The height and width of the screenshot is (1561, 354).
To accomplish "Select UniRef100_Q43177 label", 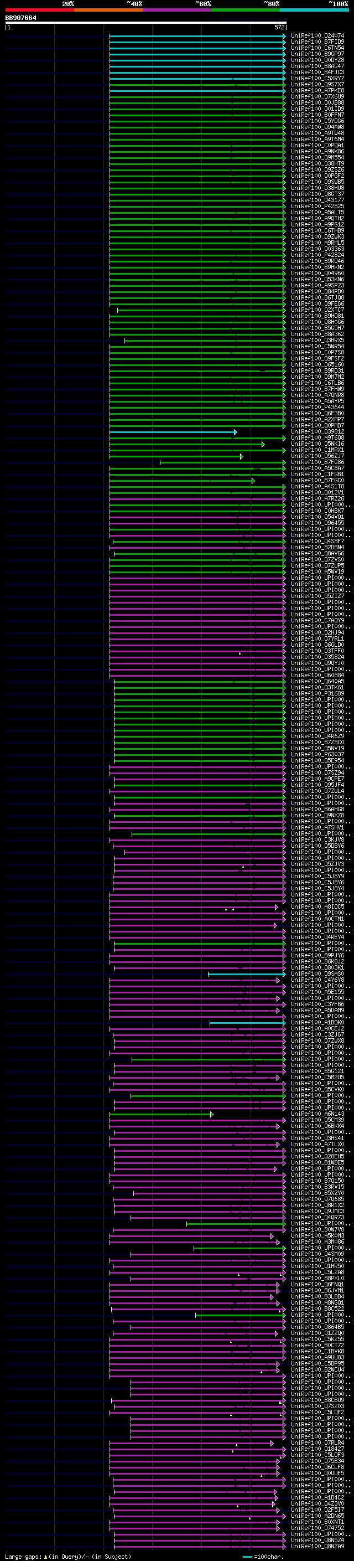I will 317,200.
